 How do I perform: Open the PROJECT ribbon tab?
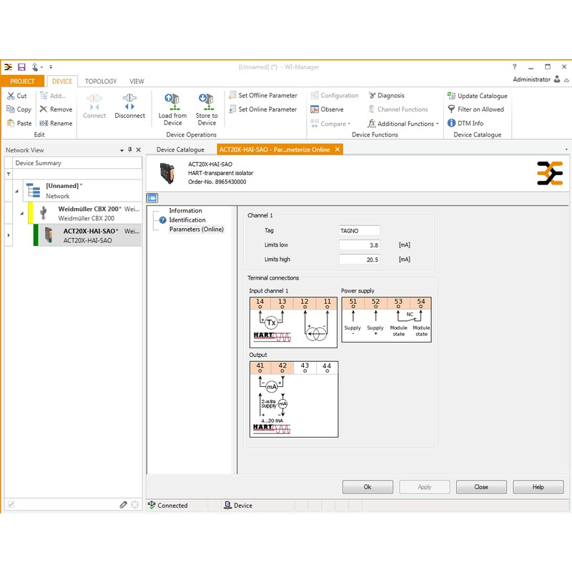point(22,81)
